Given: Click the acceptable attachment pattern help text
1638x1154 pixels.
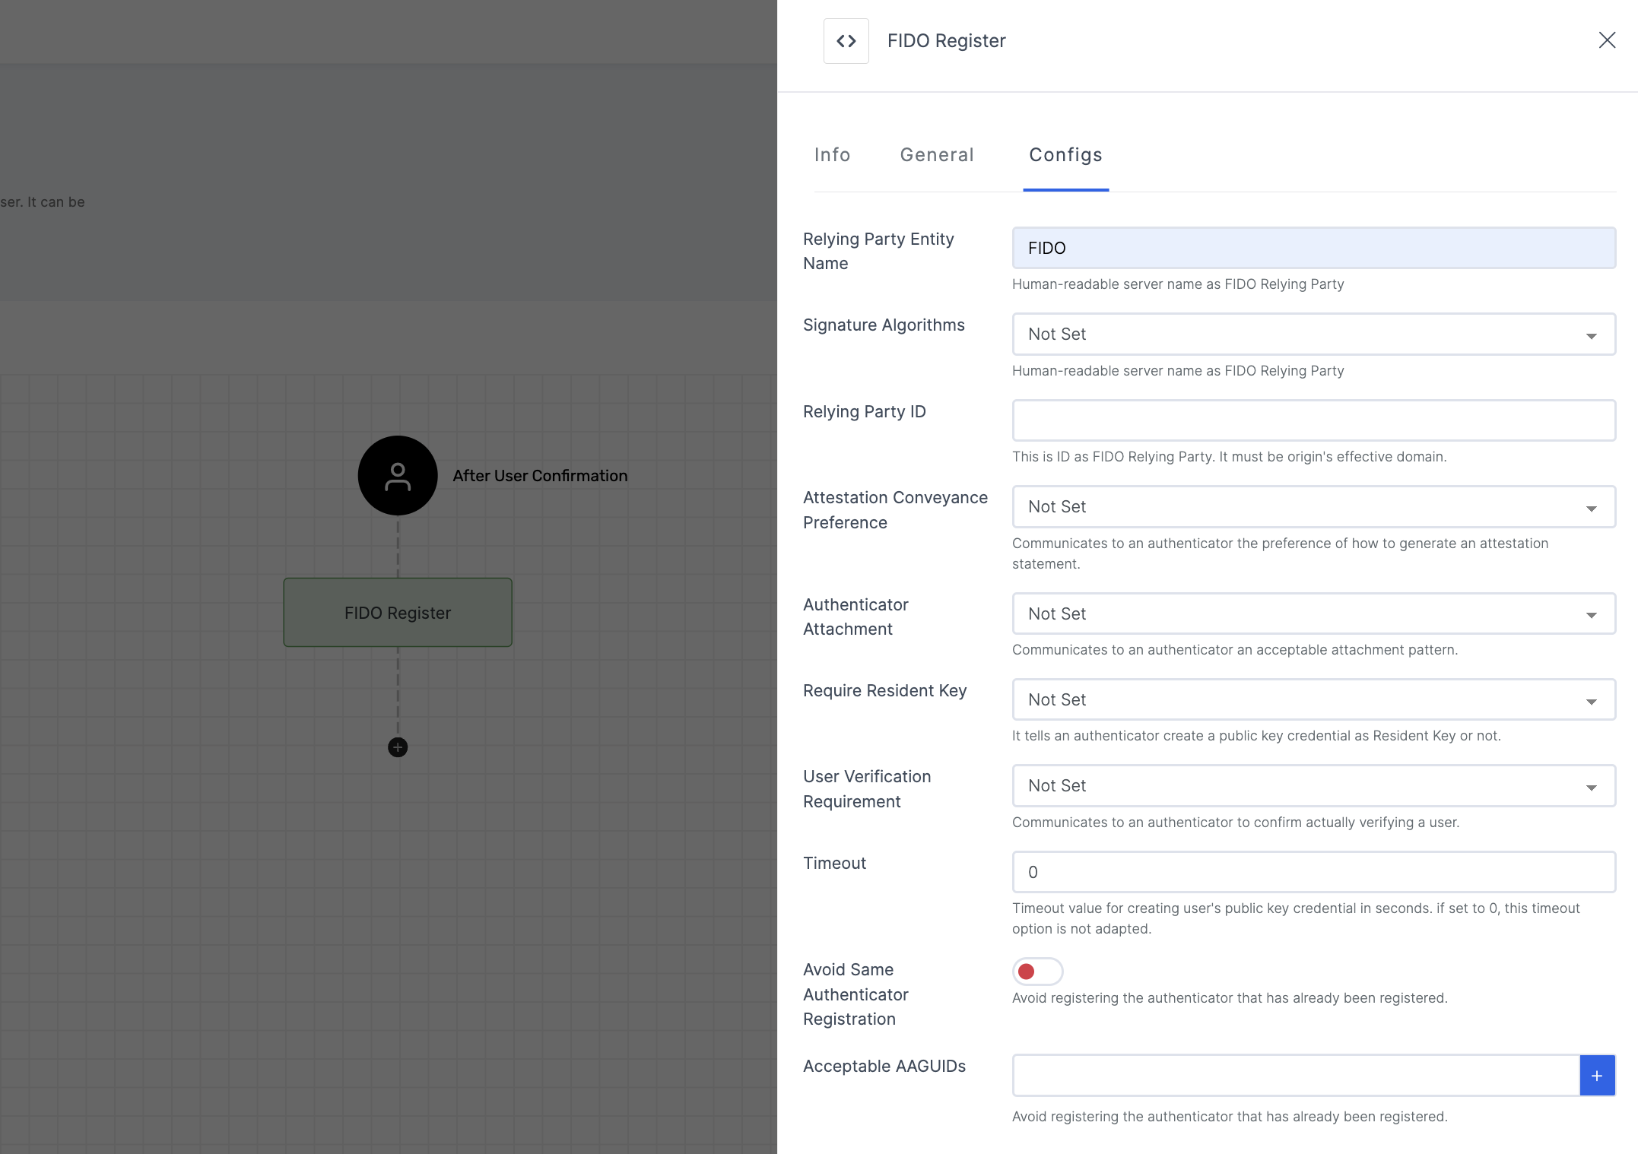Looking at the screenshot, I should (1234, 650).
